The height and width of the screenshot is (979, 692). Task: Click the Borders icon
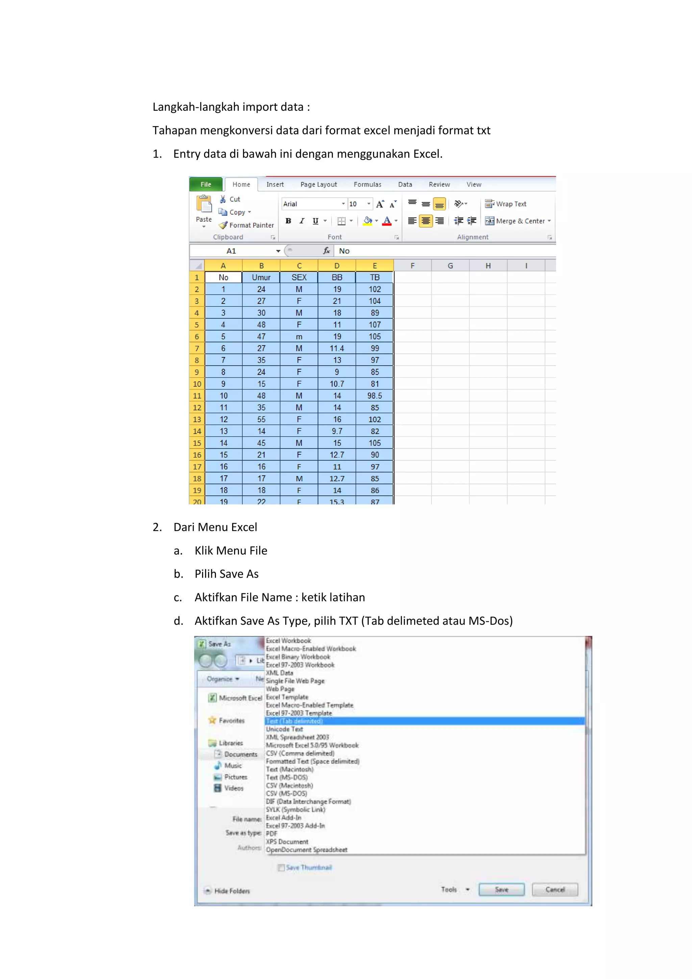tap(341, 221)
